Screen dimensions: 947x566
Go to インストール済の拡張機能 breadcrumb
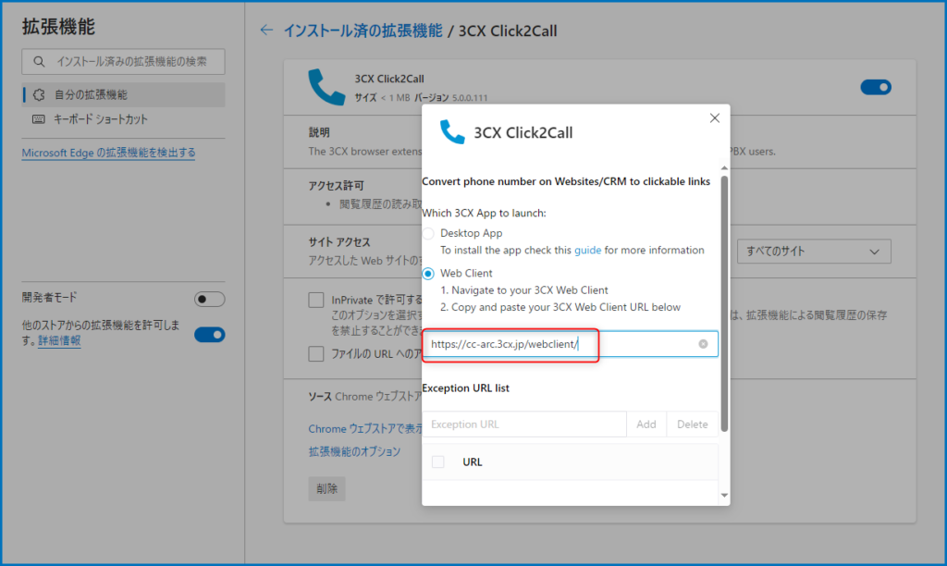pos(363,31)
